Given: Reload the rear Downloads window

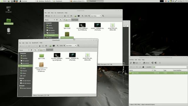Looking at the screenshot, I should [71, 16].
